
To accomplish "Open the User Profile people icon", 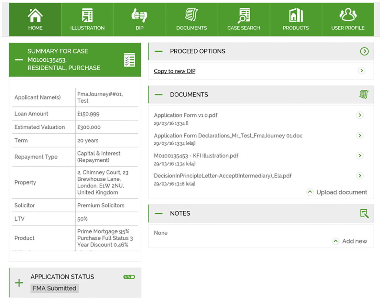I will (x=348, y=15).
